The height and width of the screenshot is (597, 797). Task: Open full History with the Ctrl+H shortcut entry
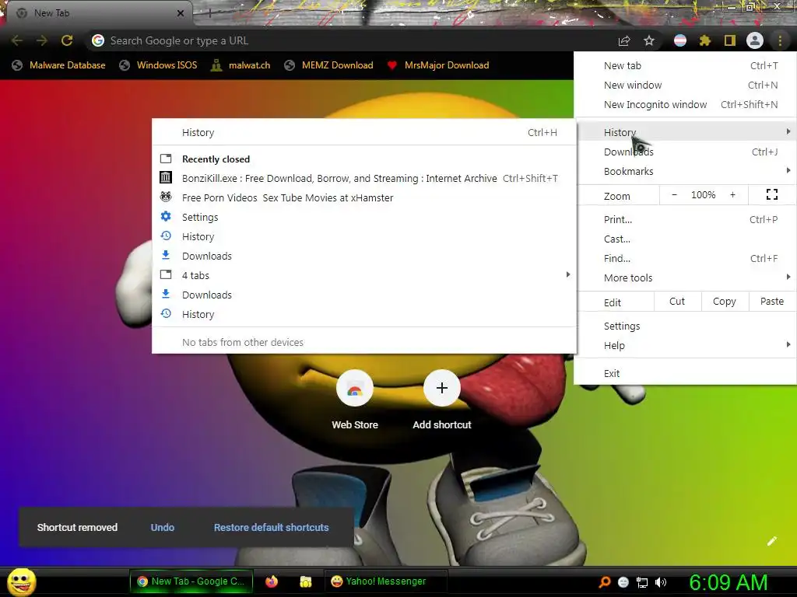coord(364,132)
